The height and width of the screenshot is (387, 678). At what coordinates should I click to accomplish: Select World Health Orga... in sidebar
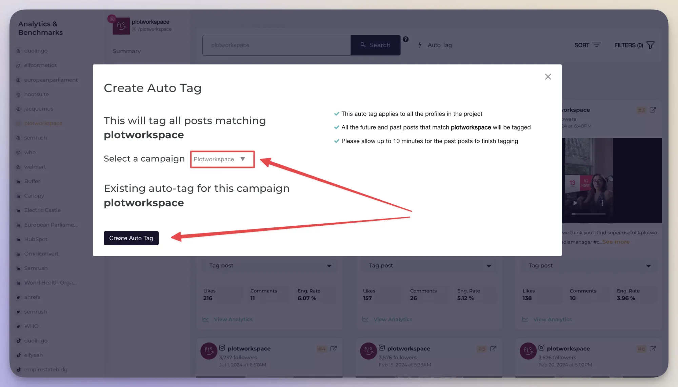click(50, 283)
